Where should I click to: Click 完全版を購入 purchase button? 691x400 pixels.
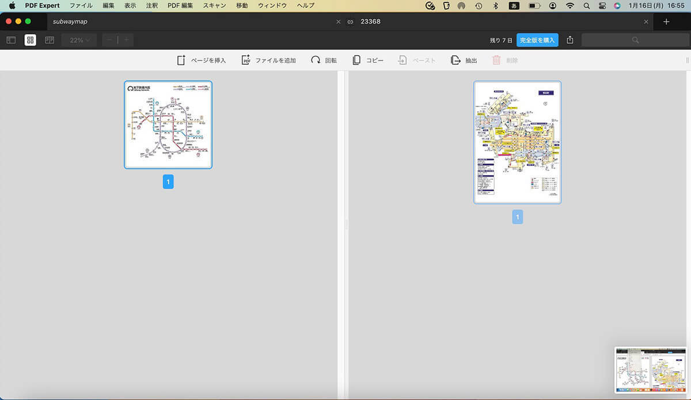[537, 40]
